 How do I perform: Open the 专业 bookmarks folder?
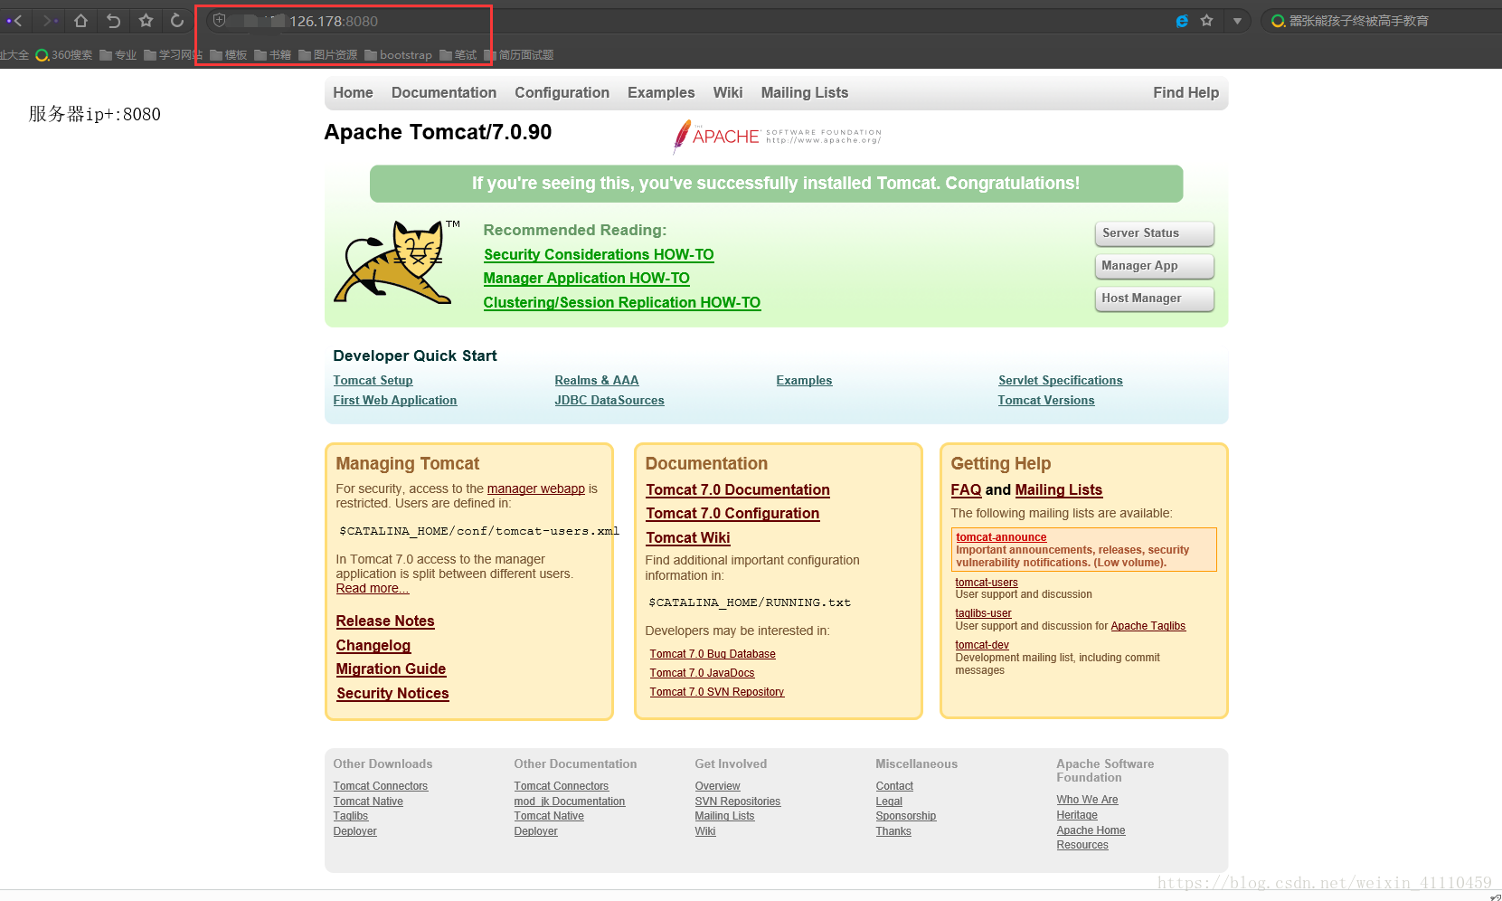[118, 55]
